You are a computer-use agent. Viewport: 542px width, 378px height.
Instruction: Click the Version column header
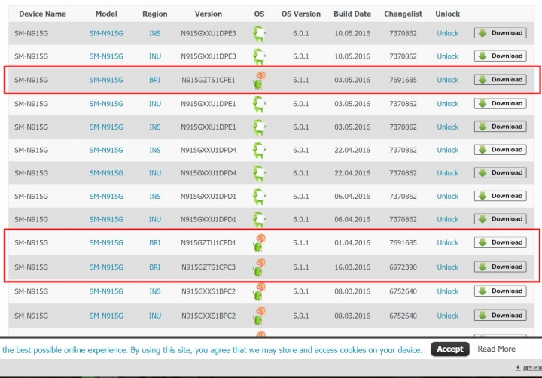point(209,14)
